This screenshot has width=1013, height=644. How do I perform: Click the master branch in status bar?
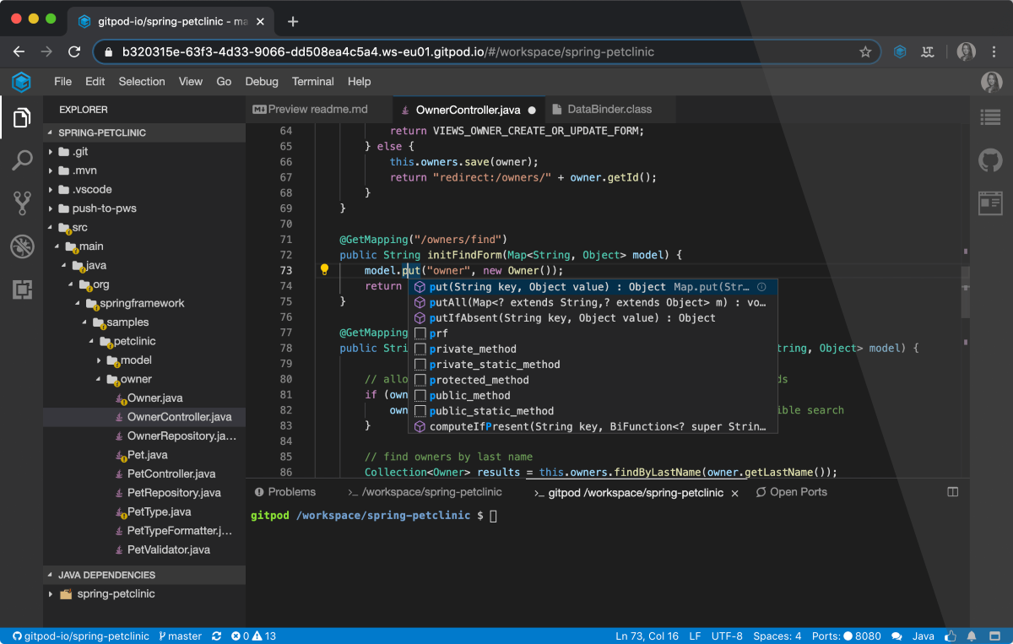[x=180, y=636]
